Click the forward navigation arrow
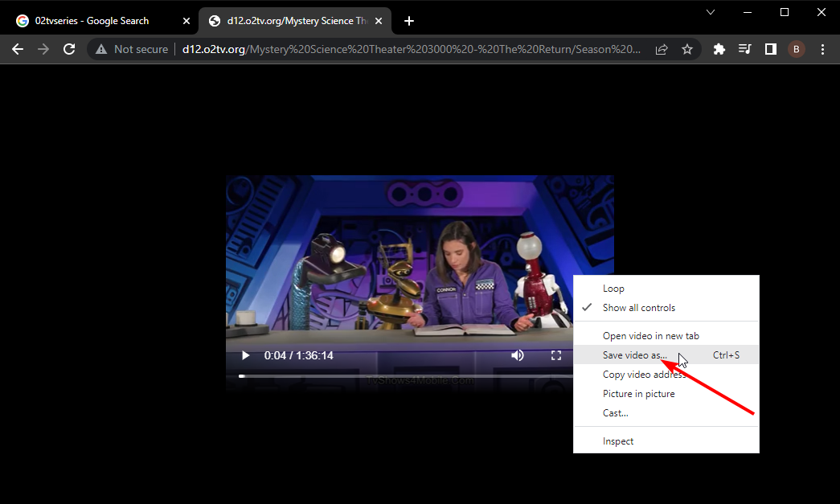Screen dimensions: 840x504 pos(43,49)
